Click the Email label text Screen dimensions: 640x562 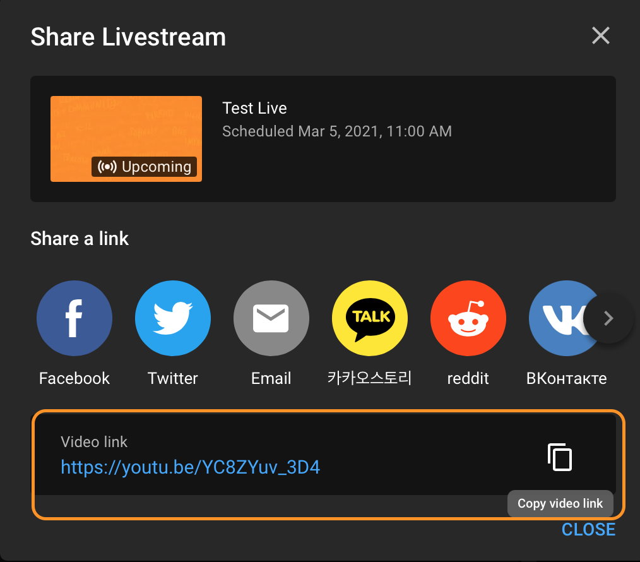(x=271, y=378)
